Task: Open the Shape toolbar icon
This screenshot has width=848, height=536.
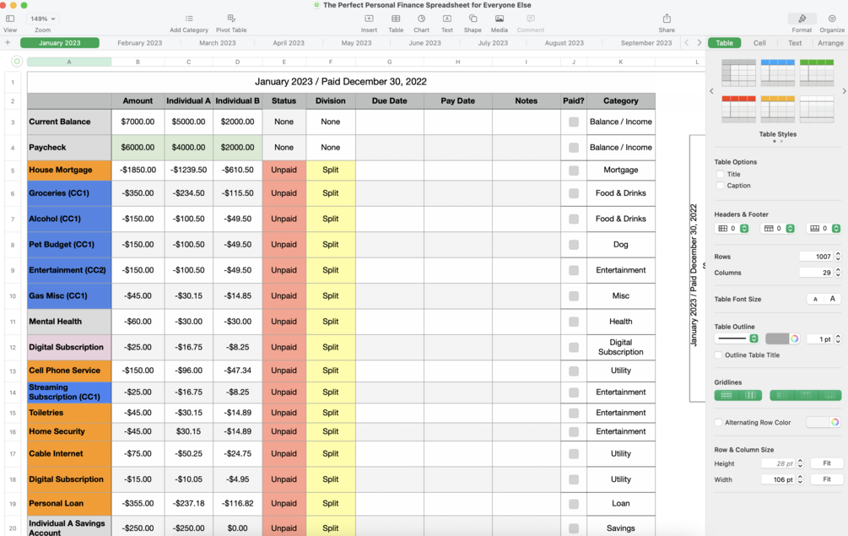Action: (x=473, y=19)
